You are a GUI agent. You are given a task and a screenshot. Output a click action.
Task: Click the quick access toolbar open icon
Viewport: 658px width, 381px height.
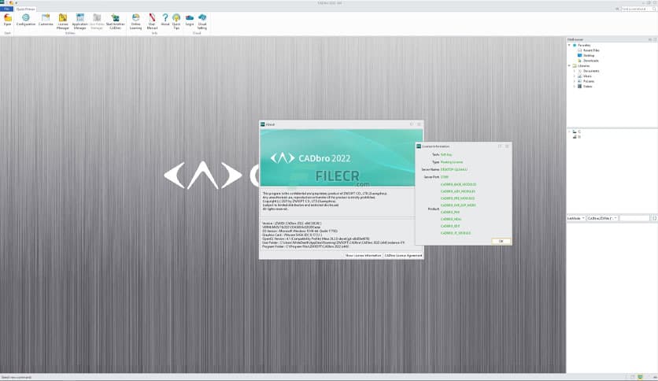[x=11, y=2]
